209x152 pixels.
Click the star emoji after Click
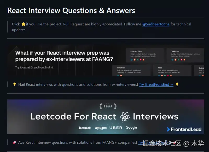[x=24, y=24]
